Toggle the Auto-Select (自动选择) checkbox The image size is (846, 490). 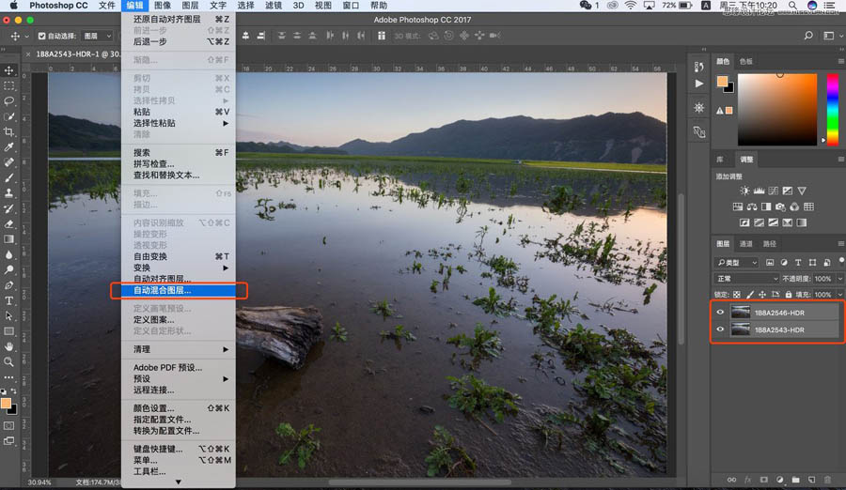coord(41,36)
